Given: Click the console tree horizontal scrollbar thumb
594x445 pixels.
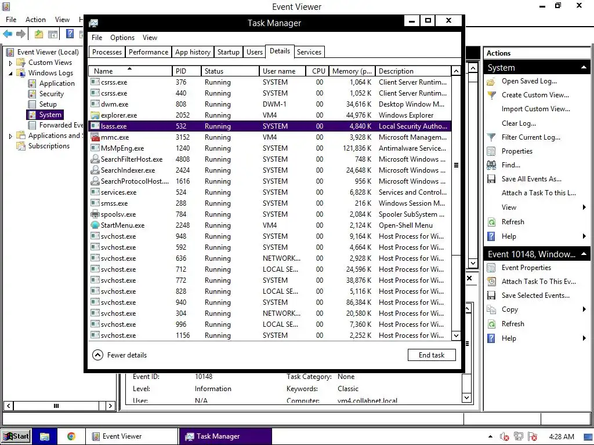Looking at the screenshot, I should click(56, 406).
